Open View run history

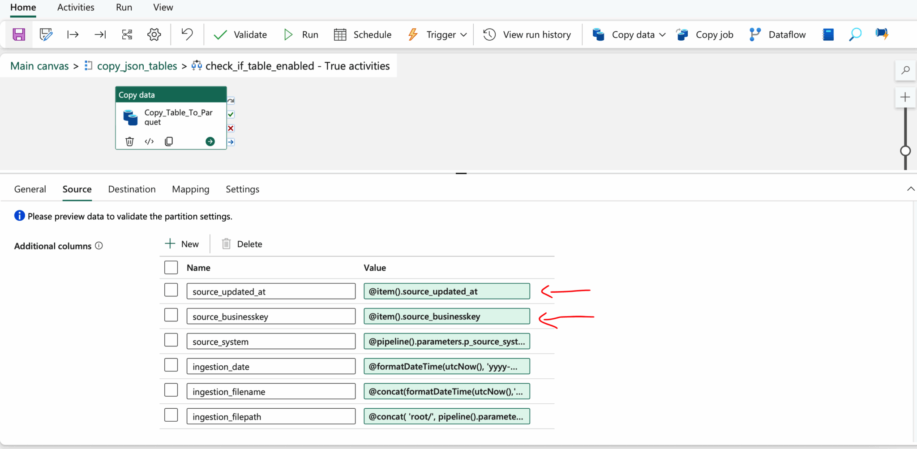[527, 34]
